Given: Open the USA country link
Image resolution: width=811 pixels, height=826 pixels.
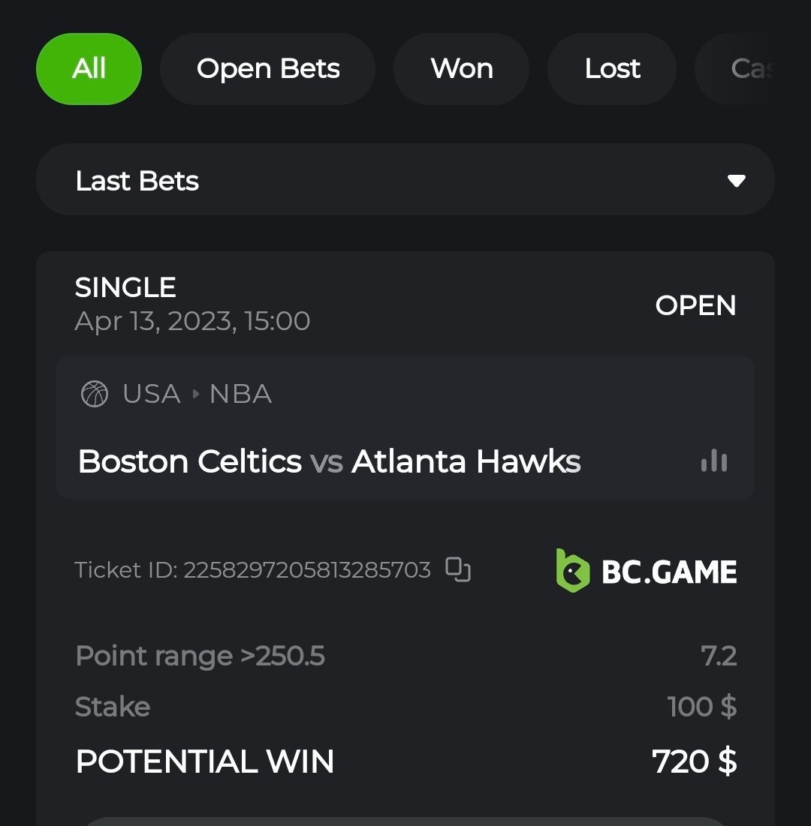Looking at the screenshot, I should (x=151, y=394).
